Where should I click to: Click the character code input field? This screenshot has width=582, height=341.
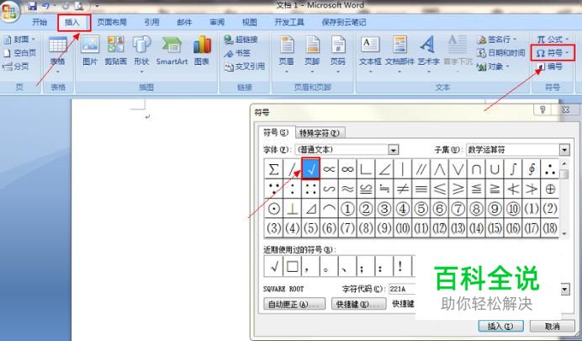402,289
